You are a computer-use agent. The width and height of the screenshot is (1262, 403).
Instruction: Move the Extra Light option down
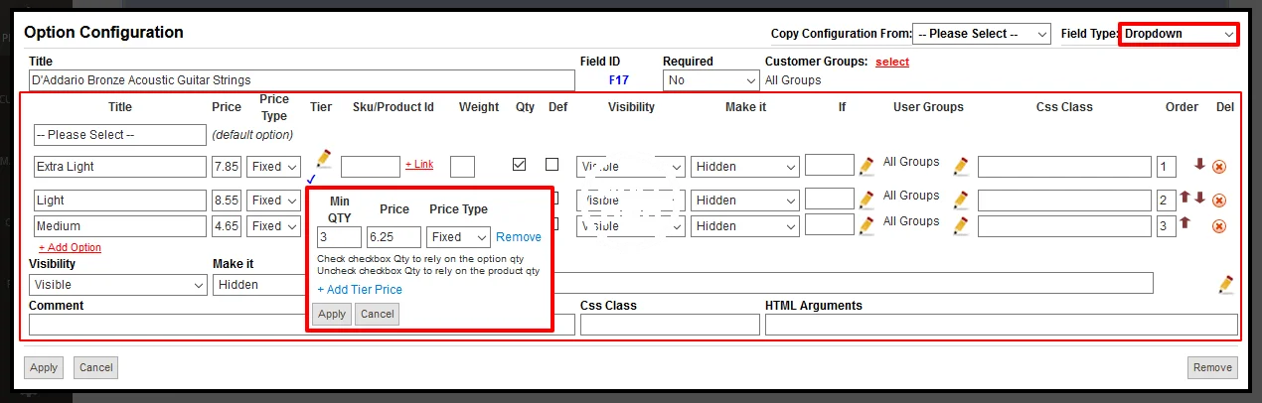click(x=1199, y=165)
